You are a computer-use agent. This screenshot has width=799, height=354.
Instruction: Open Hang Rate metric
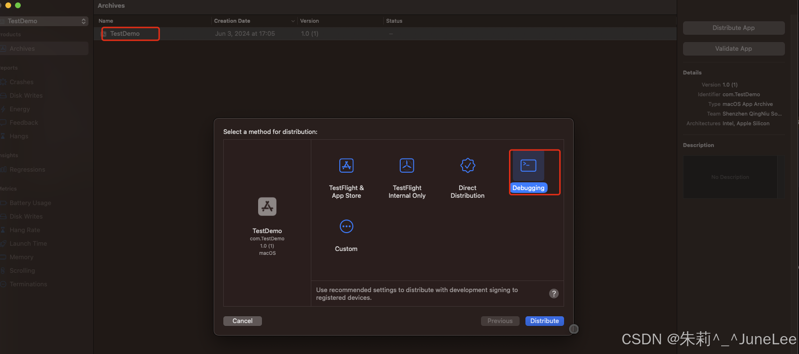click(x=25, y=230)
